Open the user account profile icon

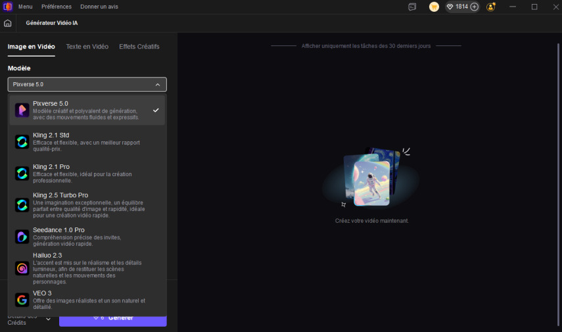tap(491, 7)
